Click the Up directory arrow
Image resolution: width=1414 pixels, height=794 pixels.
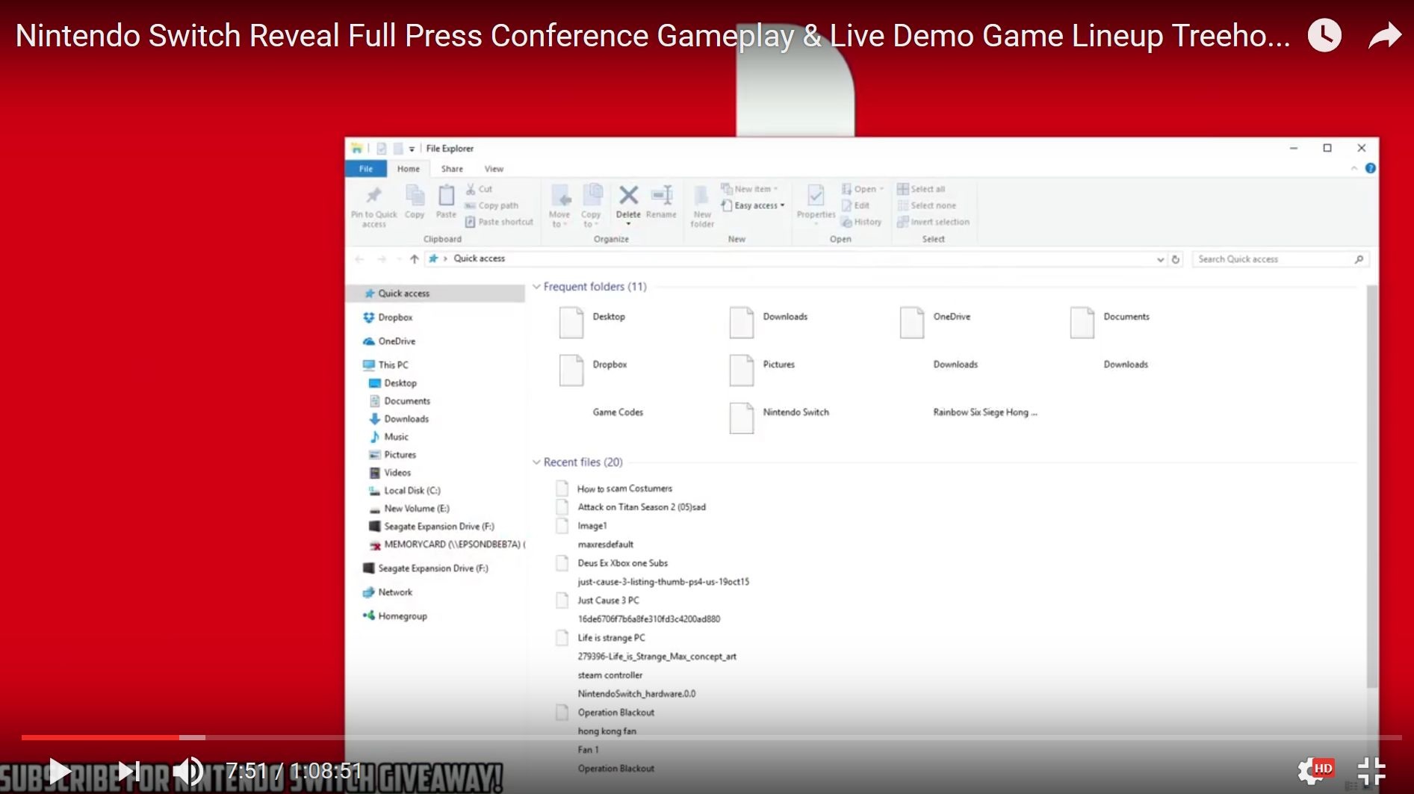[x=415, y=259]
